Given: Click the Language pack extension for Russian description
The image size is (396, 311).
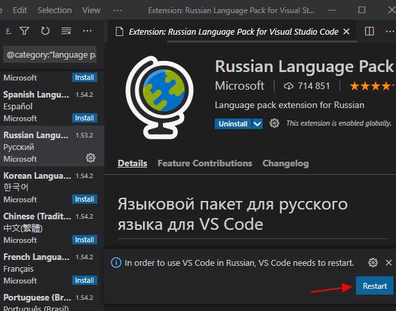Looking at the screenshot, I should coord(290,105).
